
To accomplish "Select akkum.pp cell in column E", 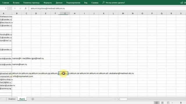I will pos(46,73).
